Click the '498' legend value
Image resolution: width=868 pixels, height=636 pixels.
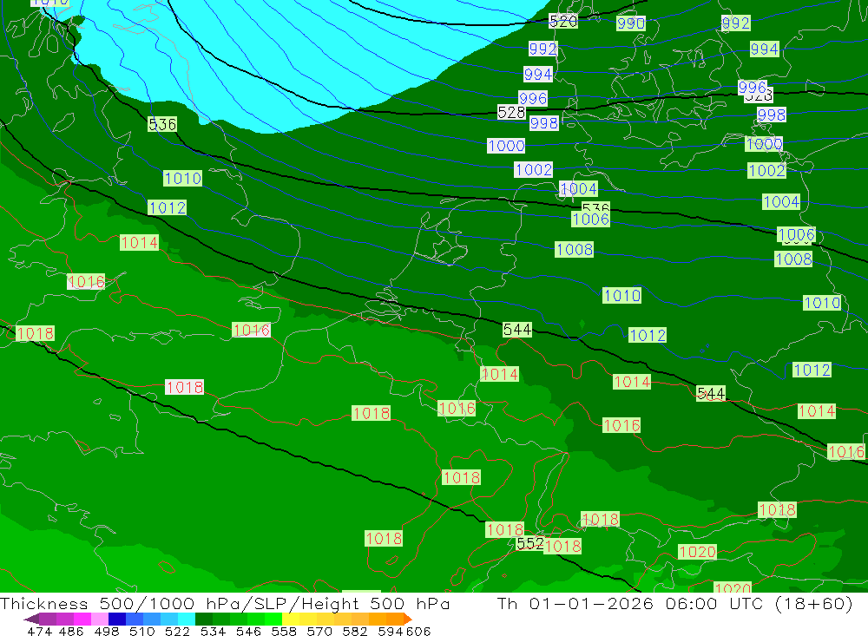tap(106, 631)
